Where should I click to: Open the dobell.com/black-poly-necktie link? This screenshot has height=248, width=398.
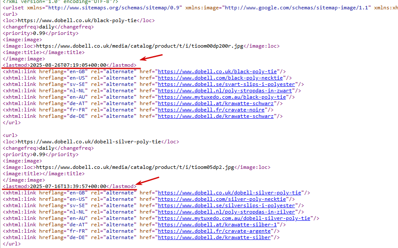[x=220, y=78]
